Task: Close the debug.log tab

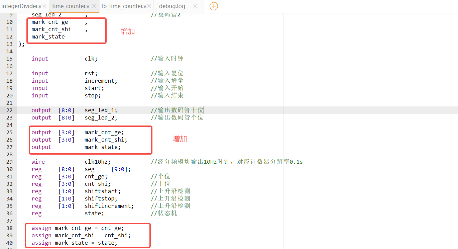Action: click(195, 6)
